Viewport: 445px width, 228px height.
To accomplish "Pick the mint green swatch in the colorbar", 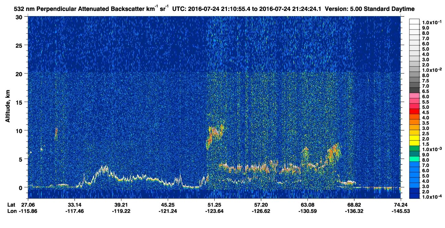I will point(415,159).
